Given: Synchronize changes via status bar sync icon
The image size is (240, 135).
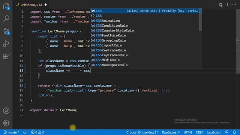Looking at the screenshot, I should tap(25, 132).
